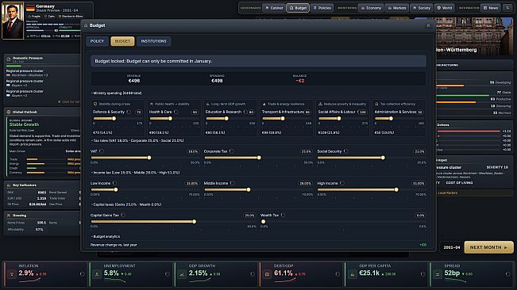This screenshot has height=290, width=517.
Task: Advance with the Next Month button
Action: coord(488,247)
